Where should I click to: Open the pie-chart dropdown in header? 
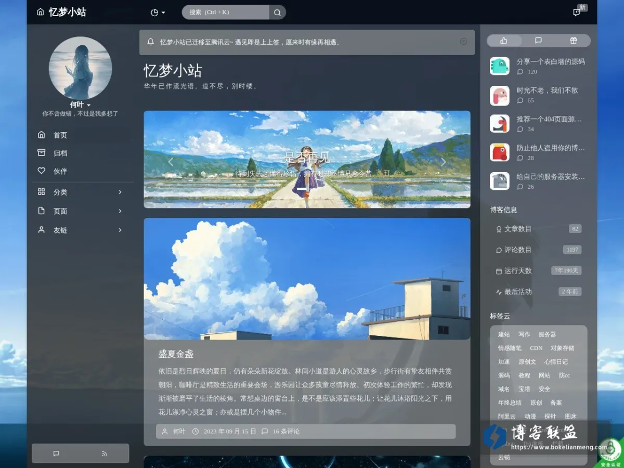(158, 12)
